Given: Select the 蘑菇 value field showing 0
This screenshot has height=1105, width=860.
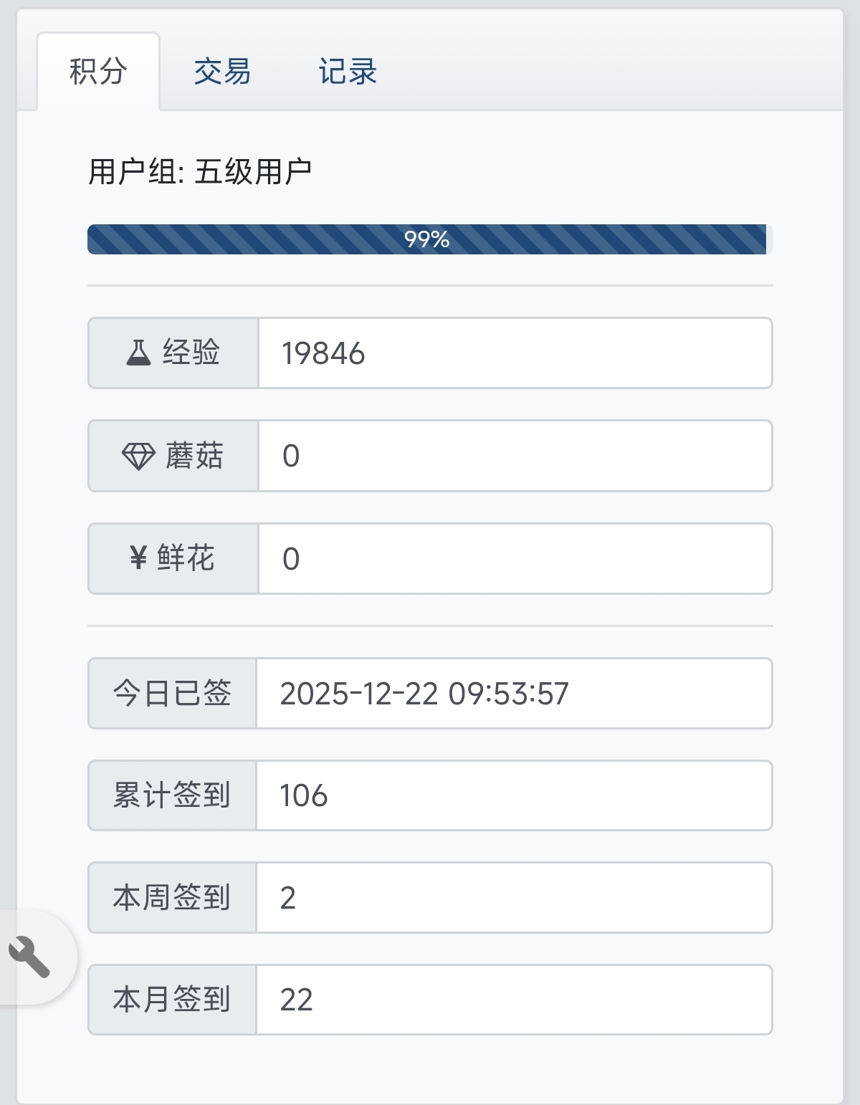Looking at the screenshot, I should (x=290, y=455).
